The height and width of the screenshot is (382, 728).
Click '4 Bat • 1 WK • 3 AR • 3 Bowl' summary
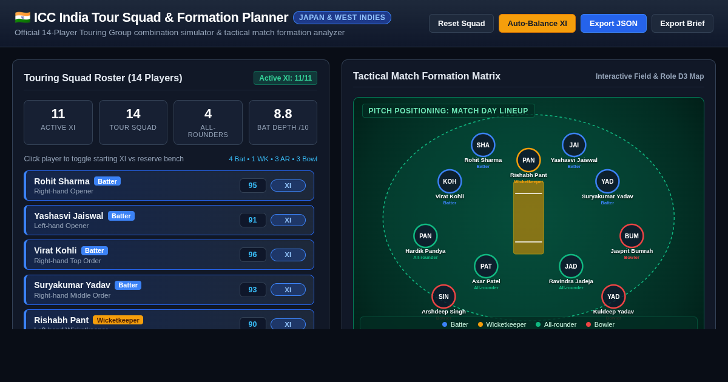tap(273, 159)
